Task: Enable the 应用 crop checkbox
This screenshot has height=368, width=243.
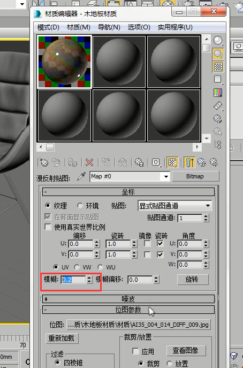Action: (135, 351)
